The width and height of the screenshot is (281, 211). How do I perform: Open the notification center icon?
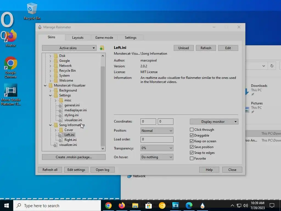pyautogui.click(x=272, y=206)
